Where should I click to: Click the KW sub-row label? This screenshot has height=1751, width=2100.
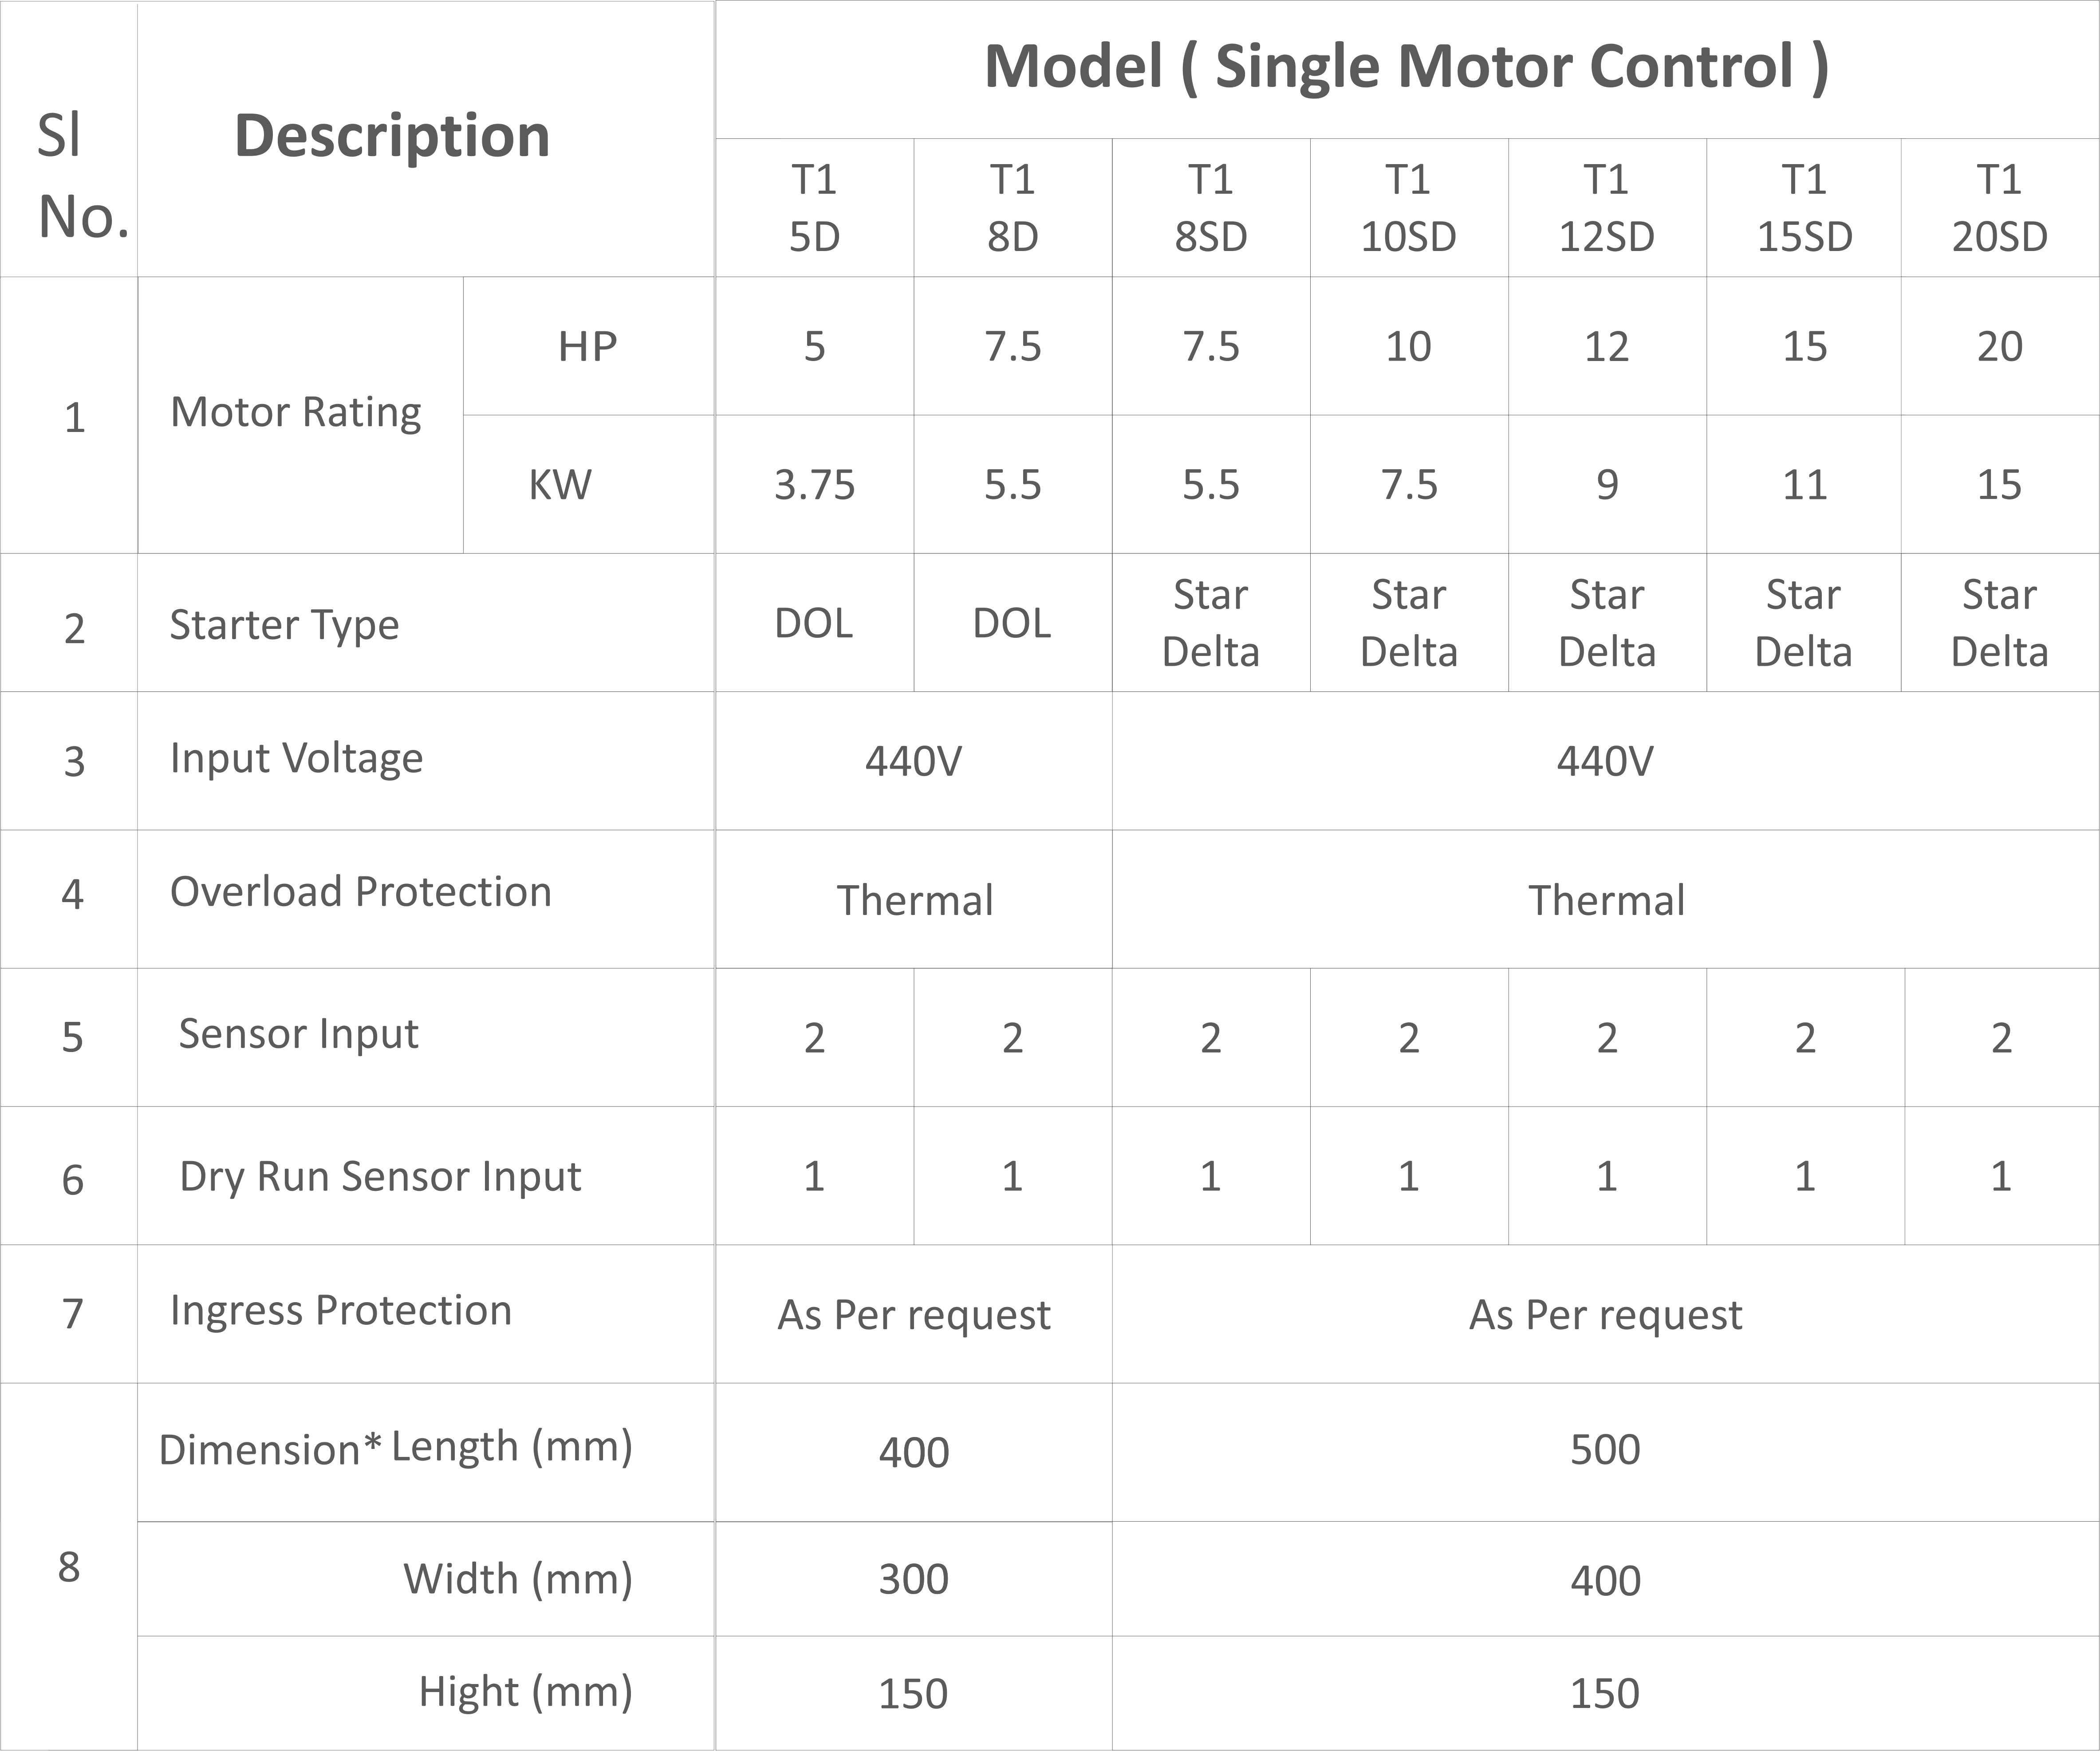point(560,485)
